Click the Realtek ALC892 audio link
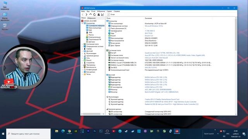 click(172, 104)
